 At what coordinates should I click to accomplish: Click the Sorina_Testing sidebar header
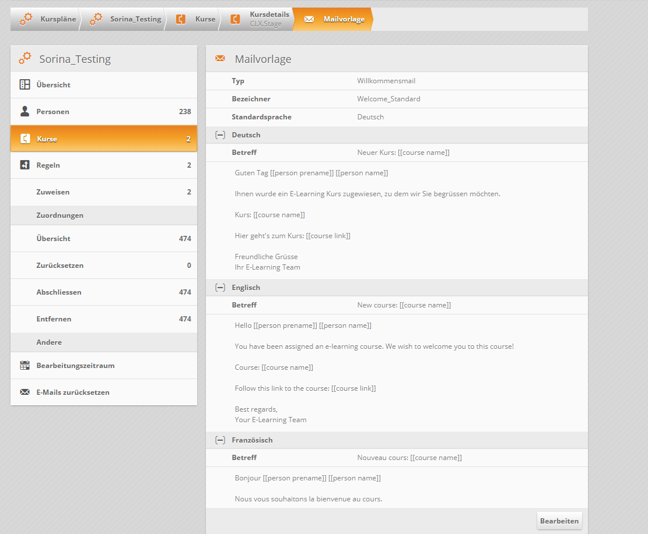pyautogui.click(x=75, y=59)
